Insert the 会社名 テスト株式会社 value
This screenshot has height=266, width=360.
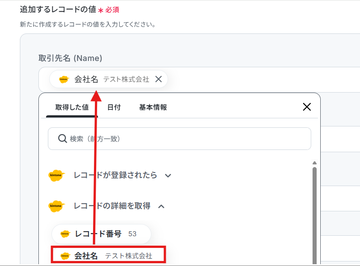[x=108, y=256]
